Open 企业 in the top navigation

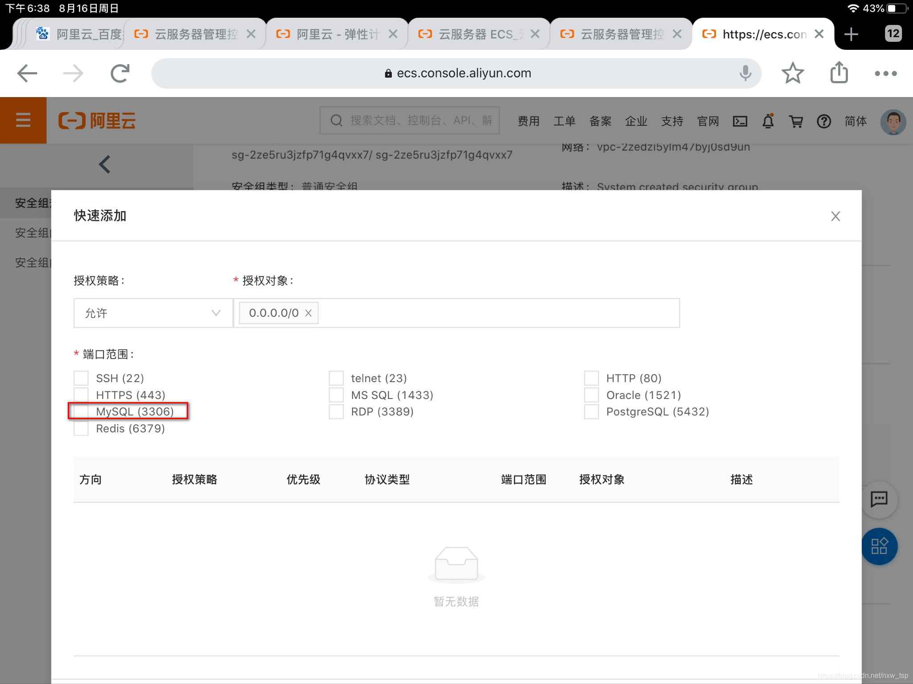[636, 121]
